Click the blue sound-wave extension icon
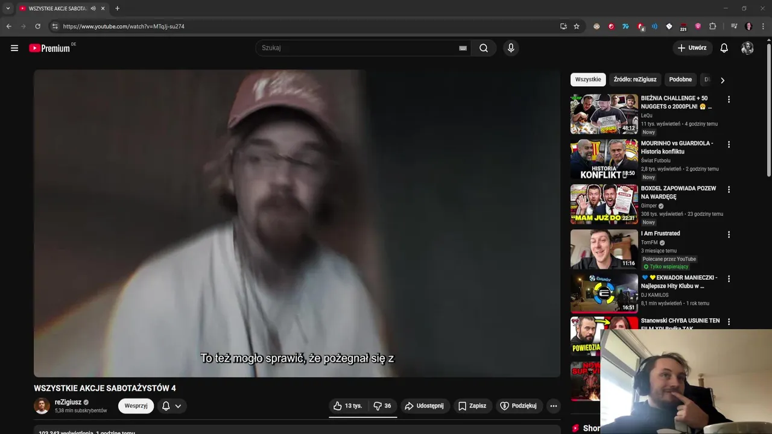772x434 pixels. (x=654, y=27)
